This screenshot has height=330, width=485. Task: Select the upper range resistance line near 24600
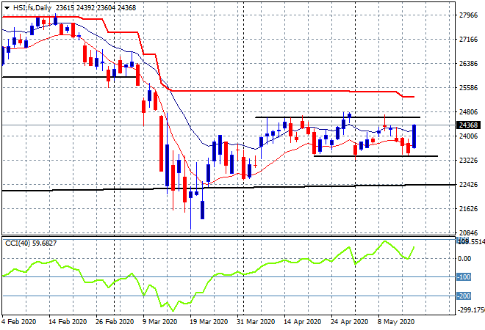point(337,117)
